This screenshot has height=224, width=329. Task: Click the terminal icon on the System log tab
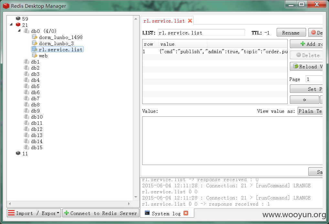click(x=147, y=213)
